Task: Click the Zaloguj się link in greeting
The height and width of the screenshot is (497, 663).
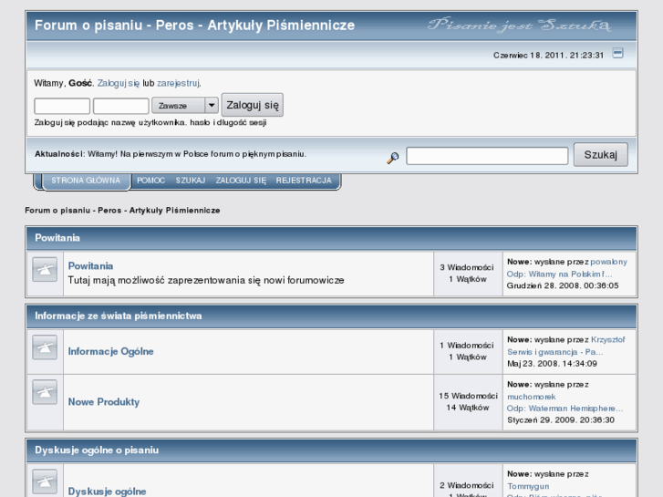Action: pos(119,83)
